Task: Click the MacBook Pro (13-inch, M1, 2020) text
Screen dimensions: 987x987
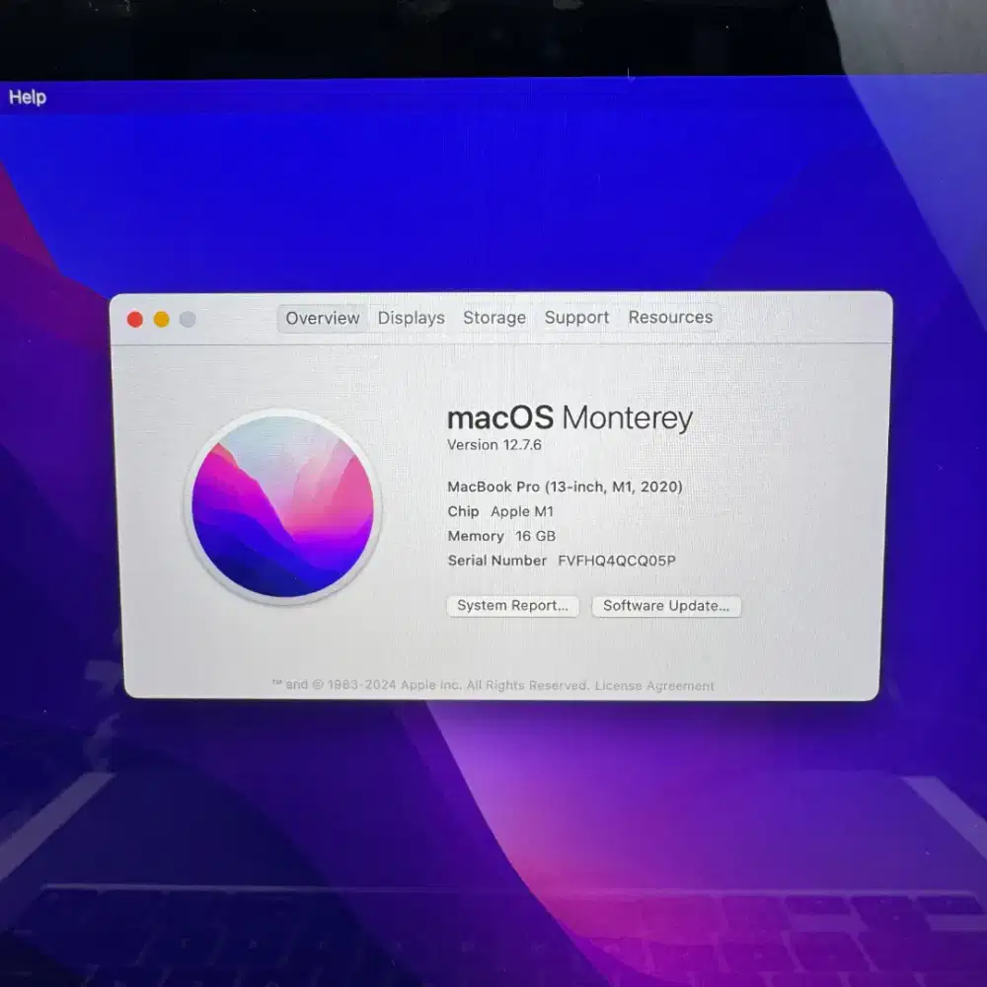Action: pos(565,487)
